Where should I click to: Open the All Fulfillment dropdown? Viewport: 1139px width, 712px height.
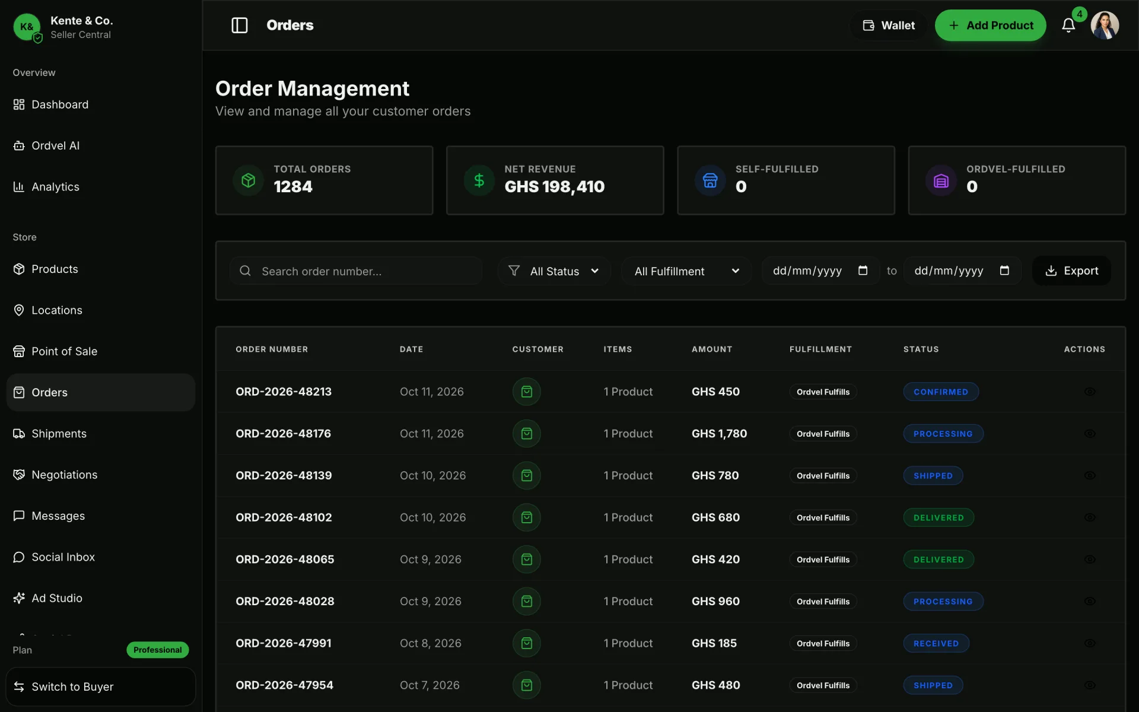(686, 271)
